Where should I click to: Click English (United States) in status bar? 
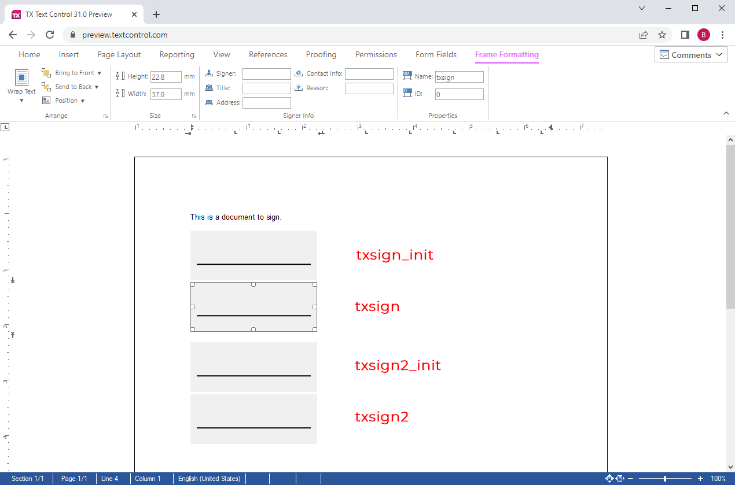tap(210, 478)
